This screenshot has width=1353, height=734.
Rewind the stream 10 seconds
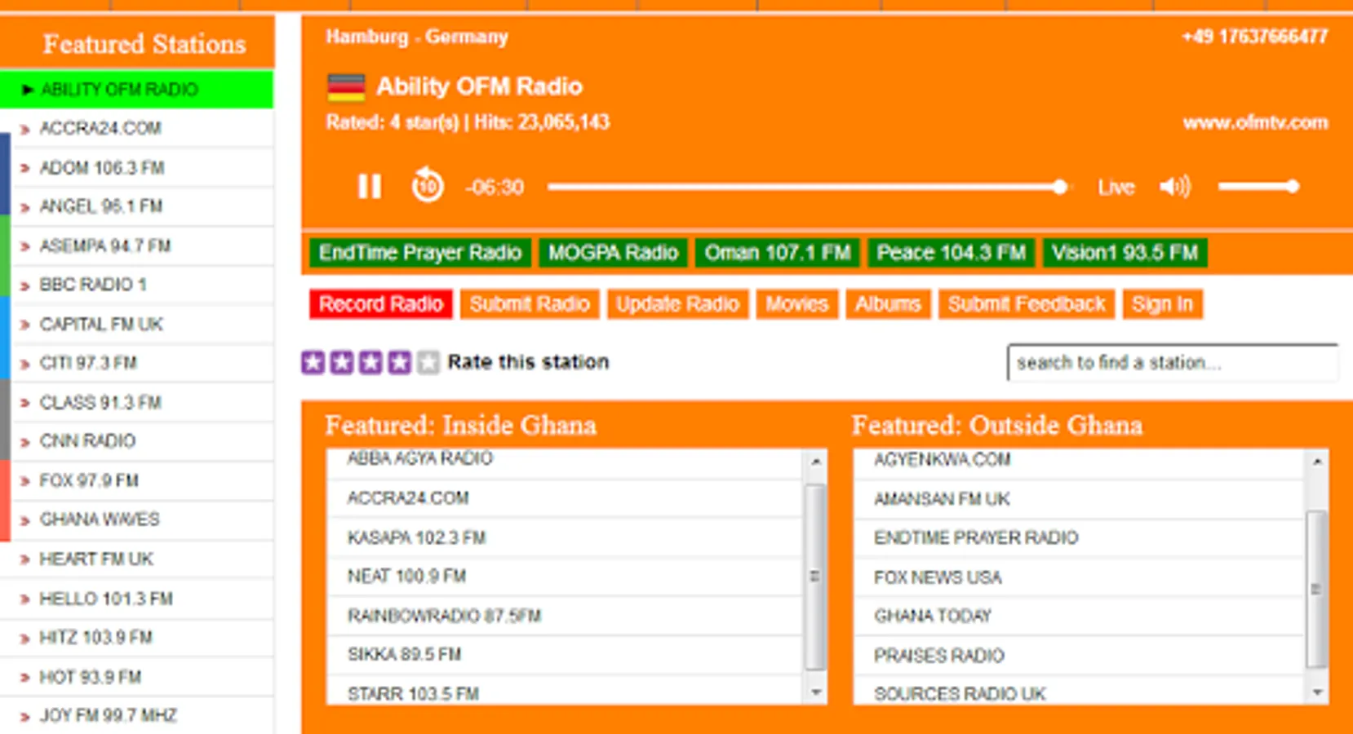pyautogui.click(x=427, y=186)
